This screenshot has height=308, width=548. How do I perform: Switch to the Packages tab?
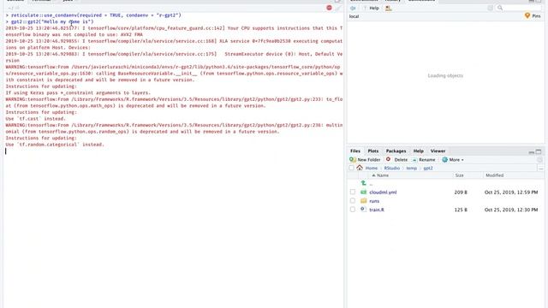396,151
